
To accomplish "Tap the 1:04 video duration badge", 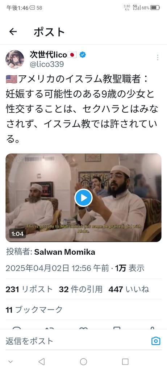I will [x=17, y=234].
